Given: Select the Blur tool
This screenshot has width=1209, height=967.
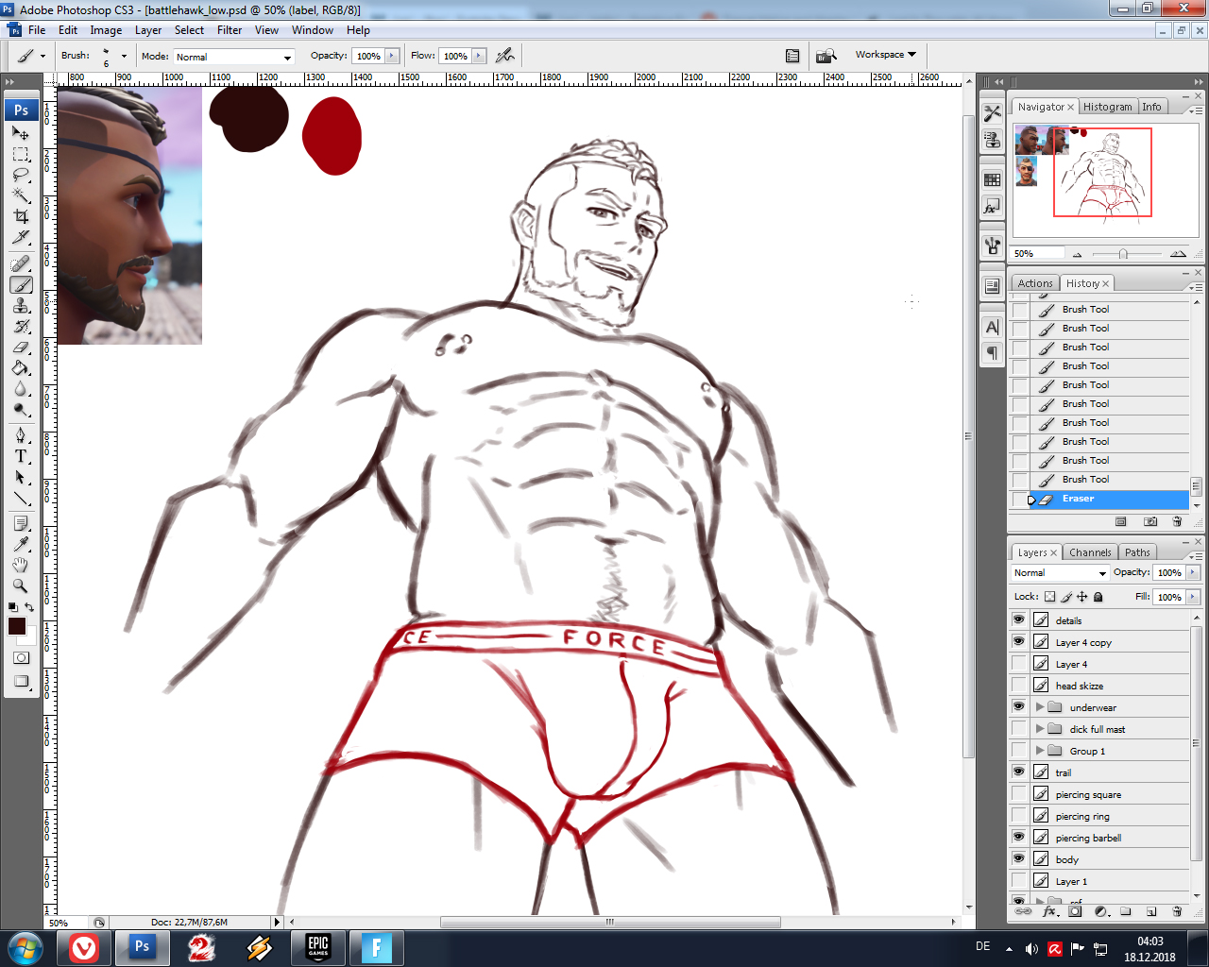Looking at the screenshot, I should [x=21, y=389].
